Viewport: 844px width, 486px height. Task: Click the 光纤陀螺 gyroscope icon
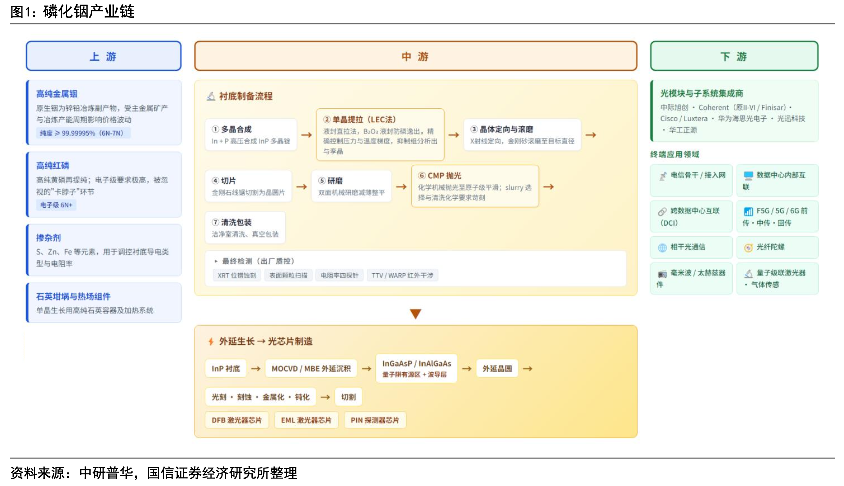click(x=748, y=247)
